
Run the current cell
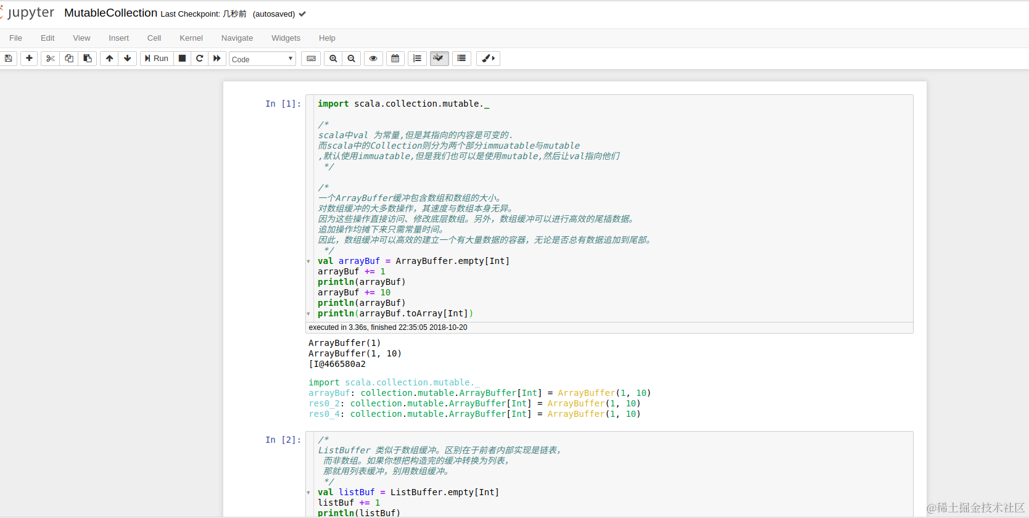tap(157, 59)
